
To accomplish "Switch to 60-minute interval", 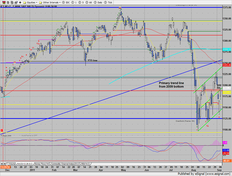I will [89, 2].
